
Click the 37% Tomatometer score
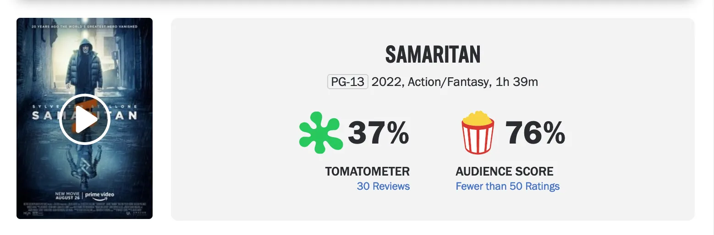[379, 133]
